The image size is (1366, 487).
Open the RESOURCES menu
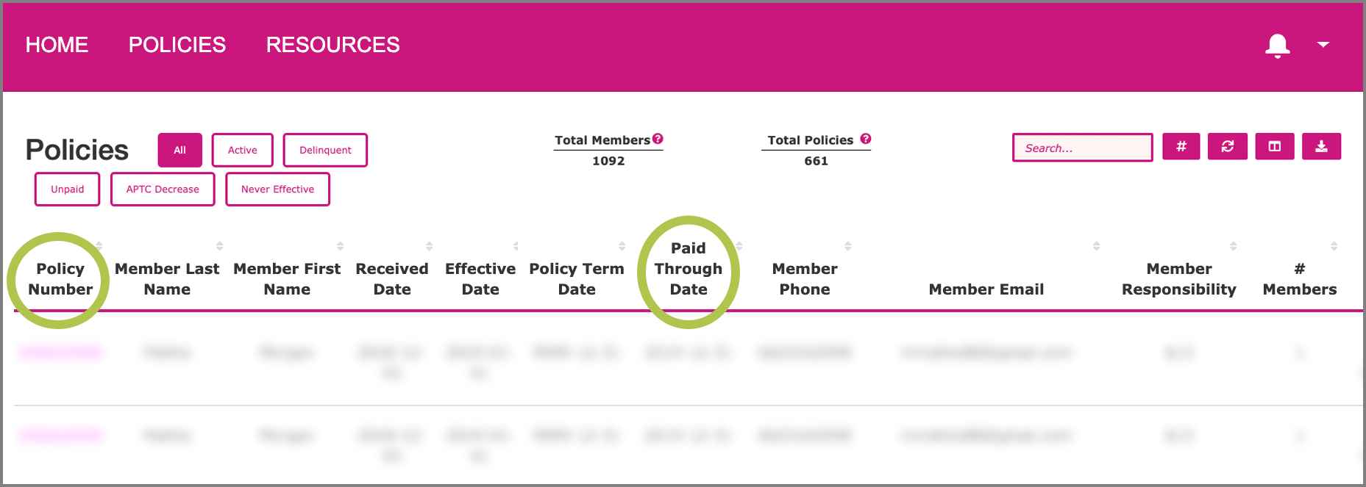coord(332,45)
